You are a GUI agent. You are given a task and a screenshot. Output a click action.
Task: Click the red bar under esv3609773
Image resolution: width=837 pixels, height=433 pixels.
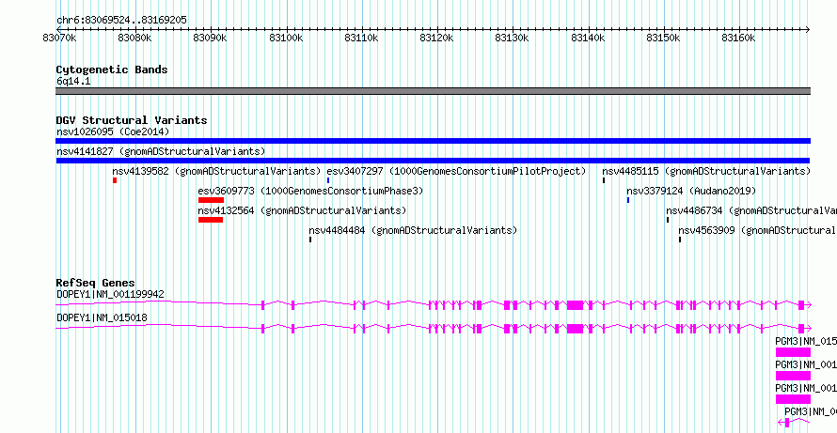pyautogui.click(x=211, y=200)
